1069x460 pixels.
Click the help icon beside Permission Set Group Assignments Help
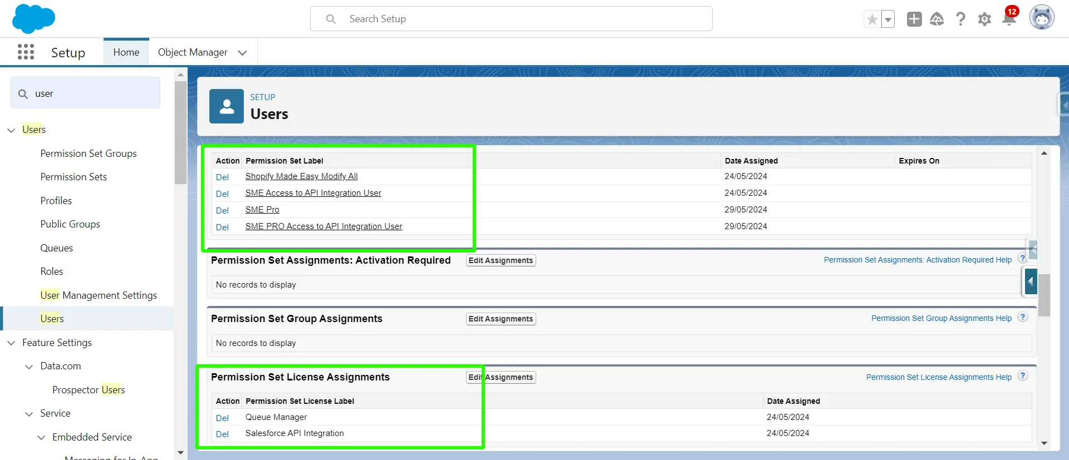click(x=1022, y=317)
